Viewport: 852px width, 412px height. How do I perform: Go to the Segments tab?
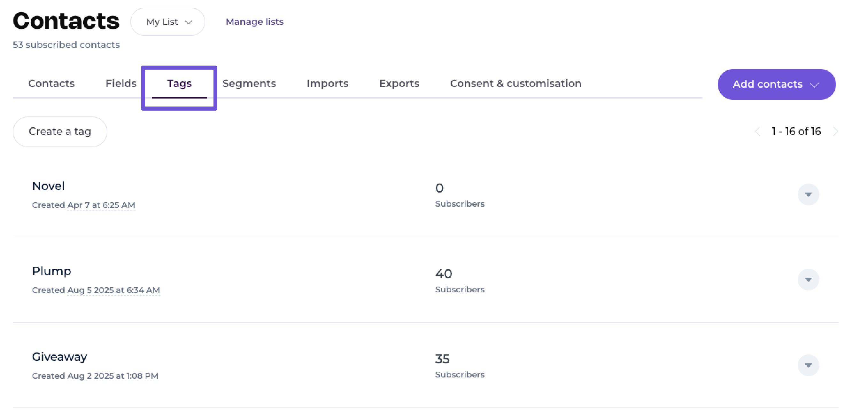[x=249, y=83]
